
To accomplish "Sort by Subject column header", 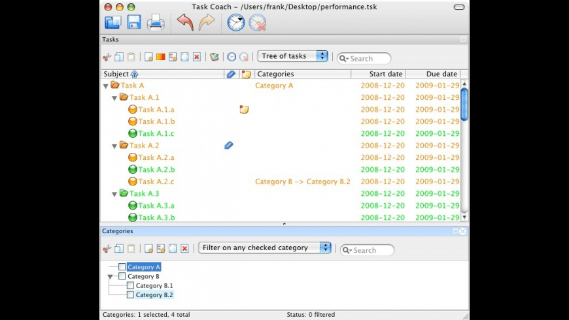I will pos(163,74).
